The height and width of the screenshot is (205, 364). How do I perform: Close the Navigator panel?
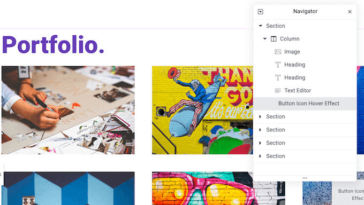(x=350, y=12)
